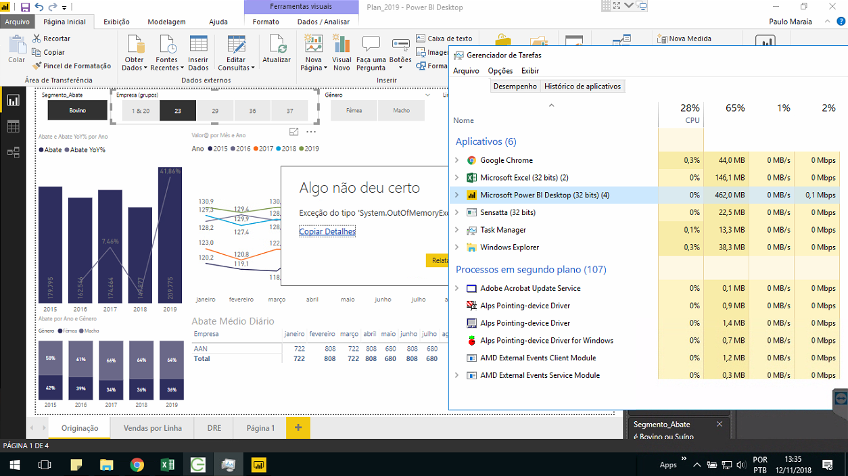Go to the Vendas por Linha page tab
848x476 pixels.
tap(153, 428)
